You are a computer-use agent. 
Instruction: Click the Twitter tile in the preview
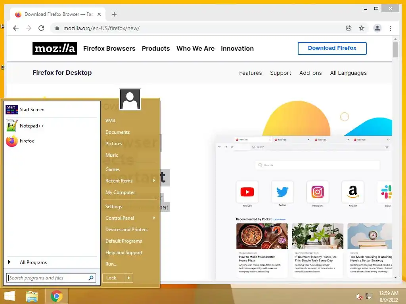282,192
